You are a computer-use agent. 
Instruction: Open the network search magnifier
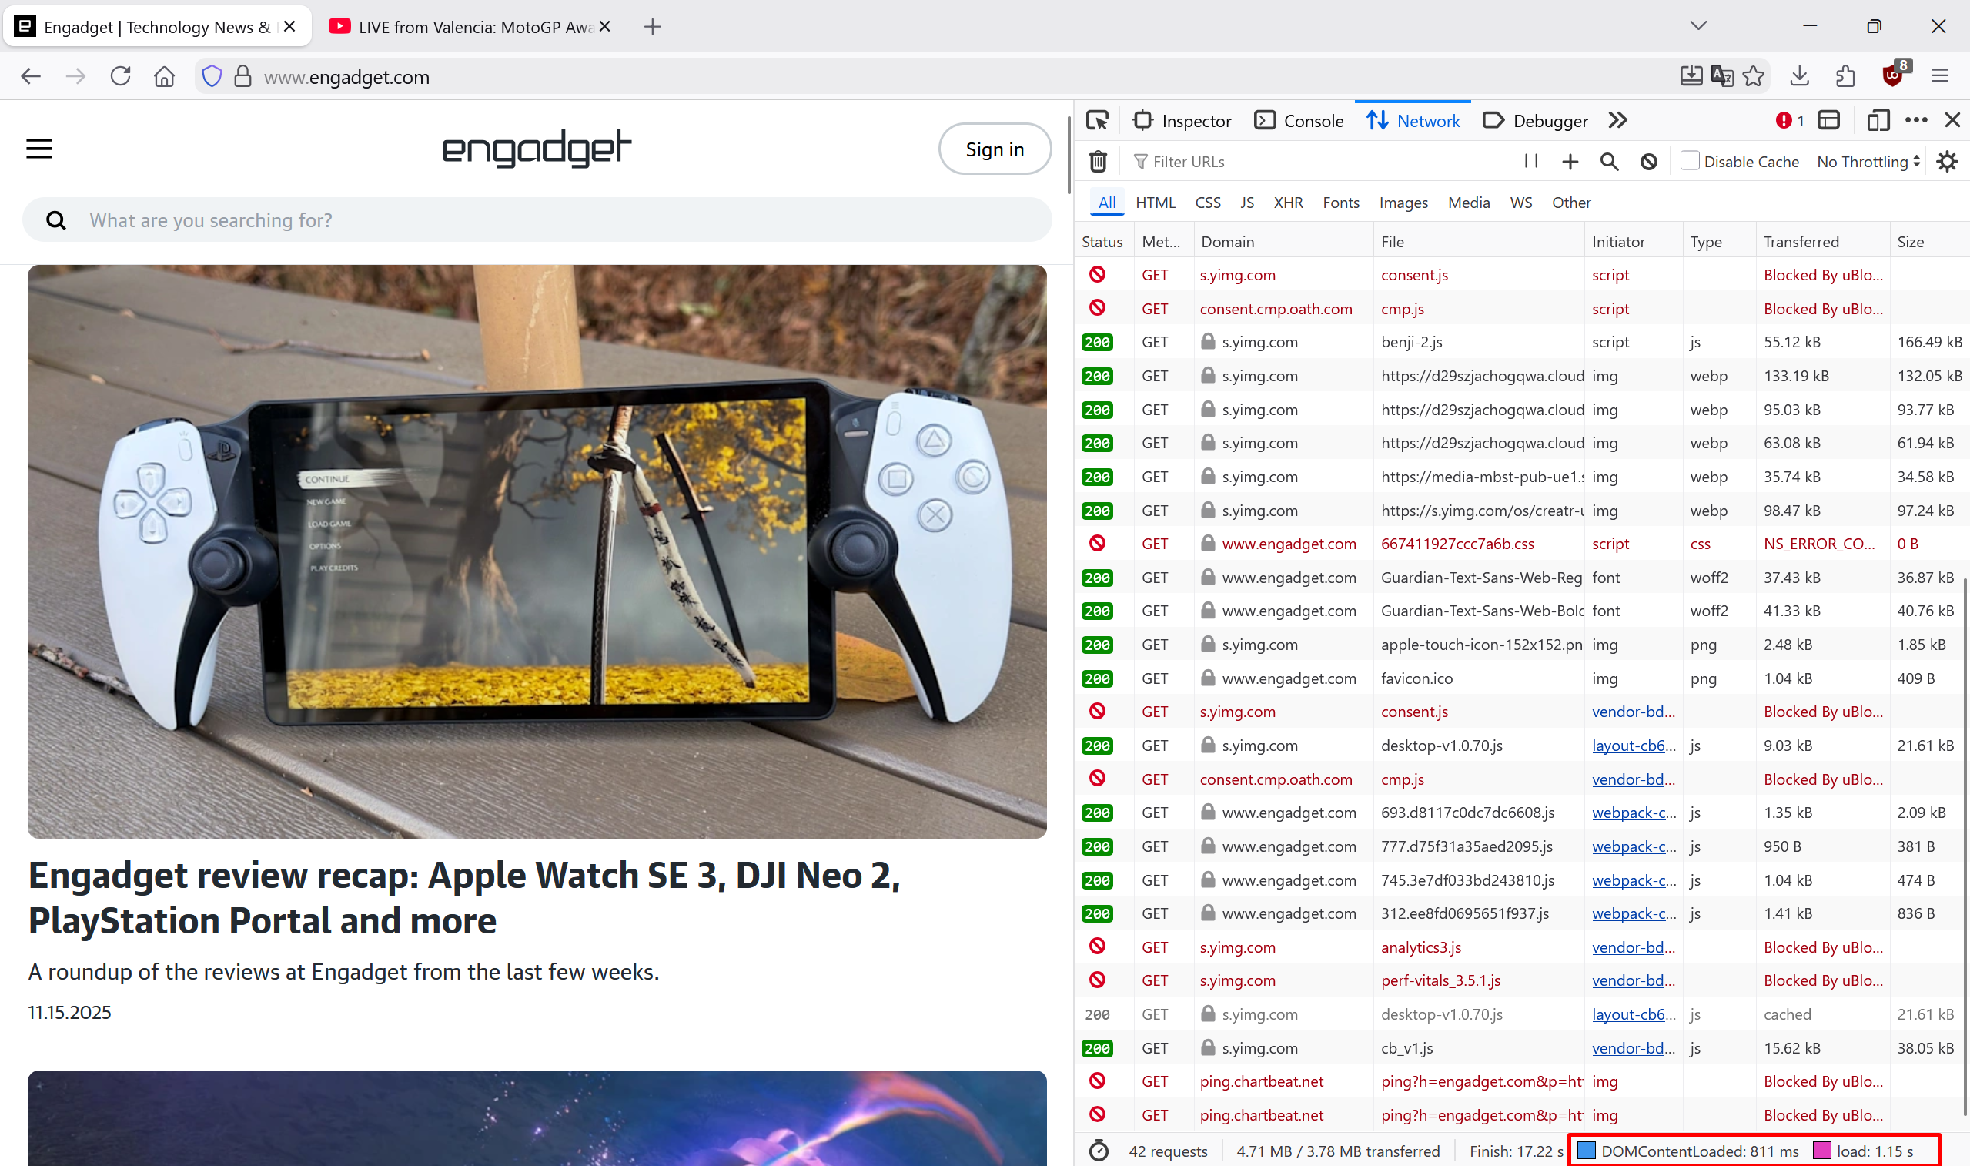pyautogui.click(x=1610, y=162)
